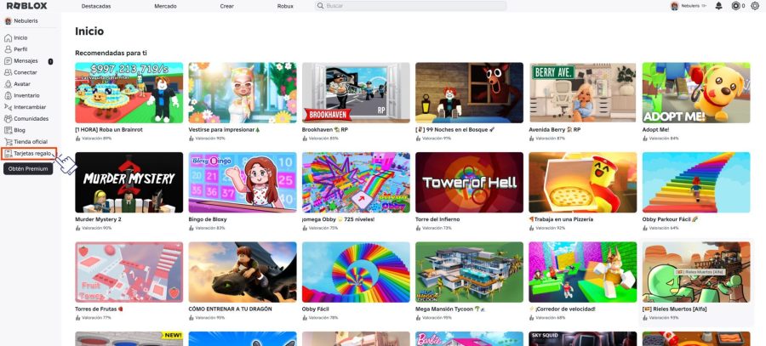766x346 pixels.
Task: Open Blog in the sidebar
Action: pyautogui.click(x=20, y=130)
